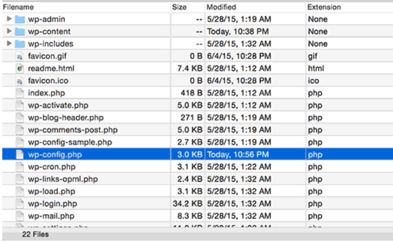Select the wp-admin folder name
The image size is (393, 242).
coord(47,19)
